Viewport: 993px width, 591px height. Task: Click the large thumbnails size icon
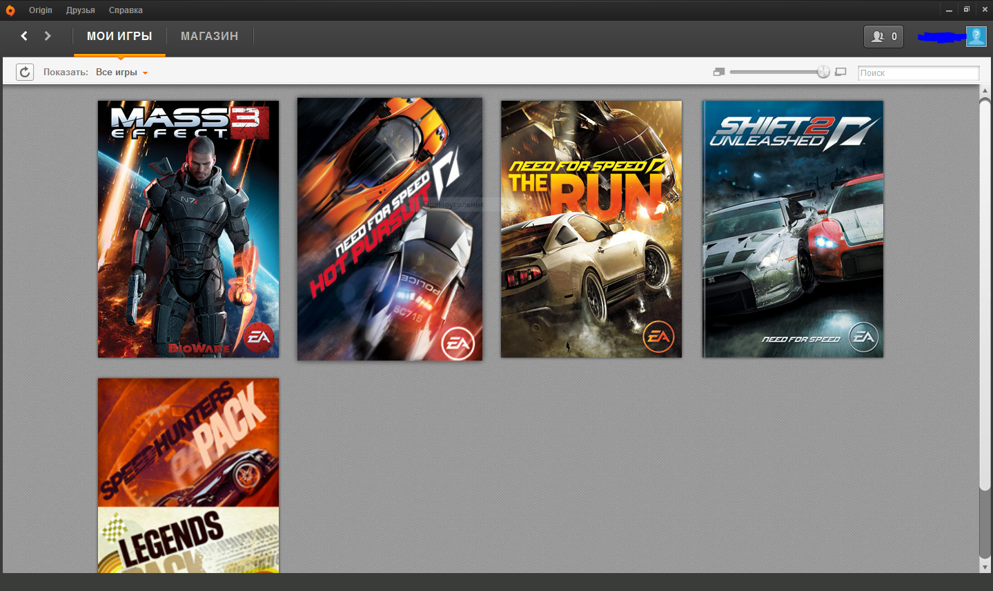[x=840, y=72]
